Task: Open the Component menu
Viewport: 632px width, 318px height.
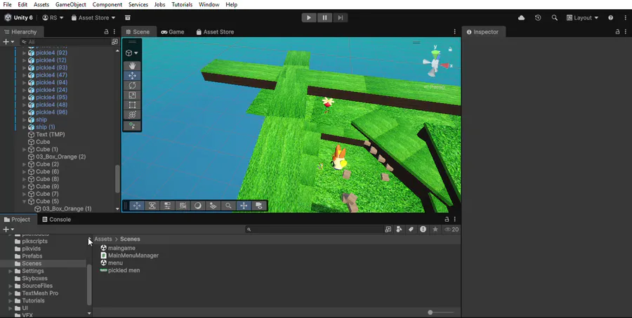Action: click(107, 4)
